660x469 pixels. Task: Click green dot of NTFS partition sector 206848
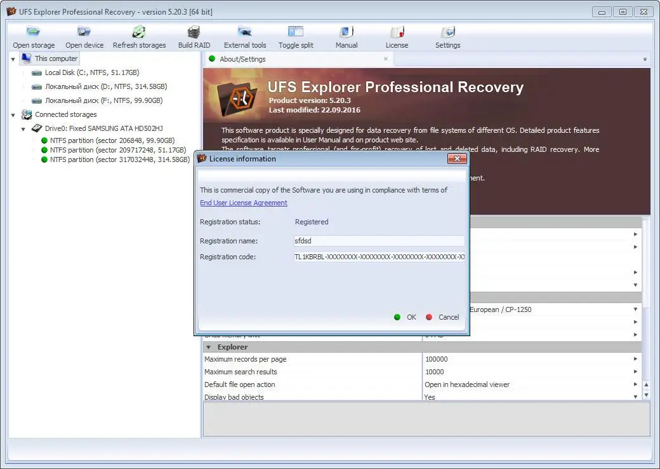(44, 140)
